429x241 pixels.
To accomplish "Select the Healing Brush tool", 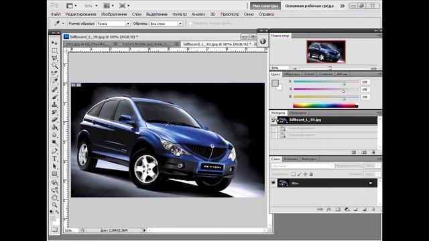I will [54, 89].
